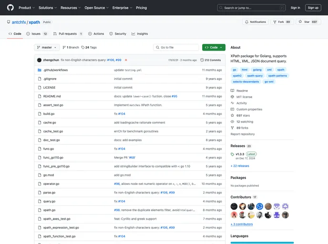Switch to the Security tab
This screenshot has height=244, width=328.
click(118, 34)
